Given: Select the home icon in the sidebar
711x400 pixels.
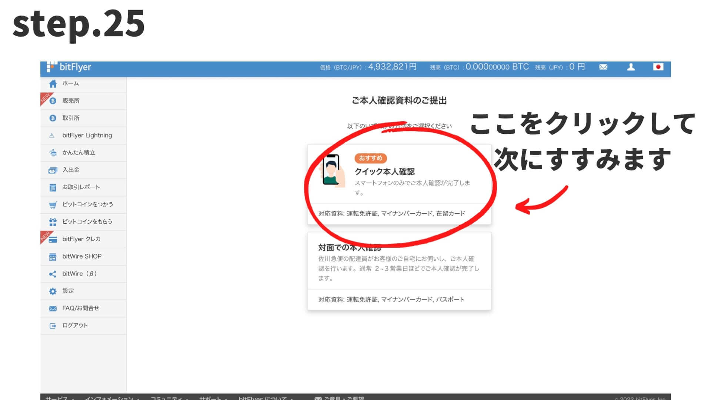Looking at the screenshot, I should tap(52, 83).
